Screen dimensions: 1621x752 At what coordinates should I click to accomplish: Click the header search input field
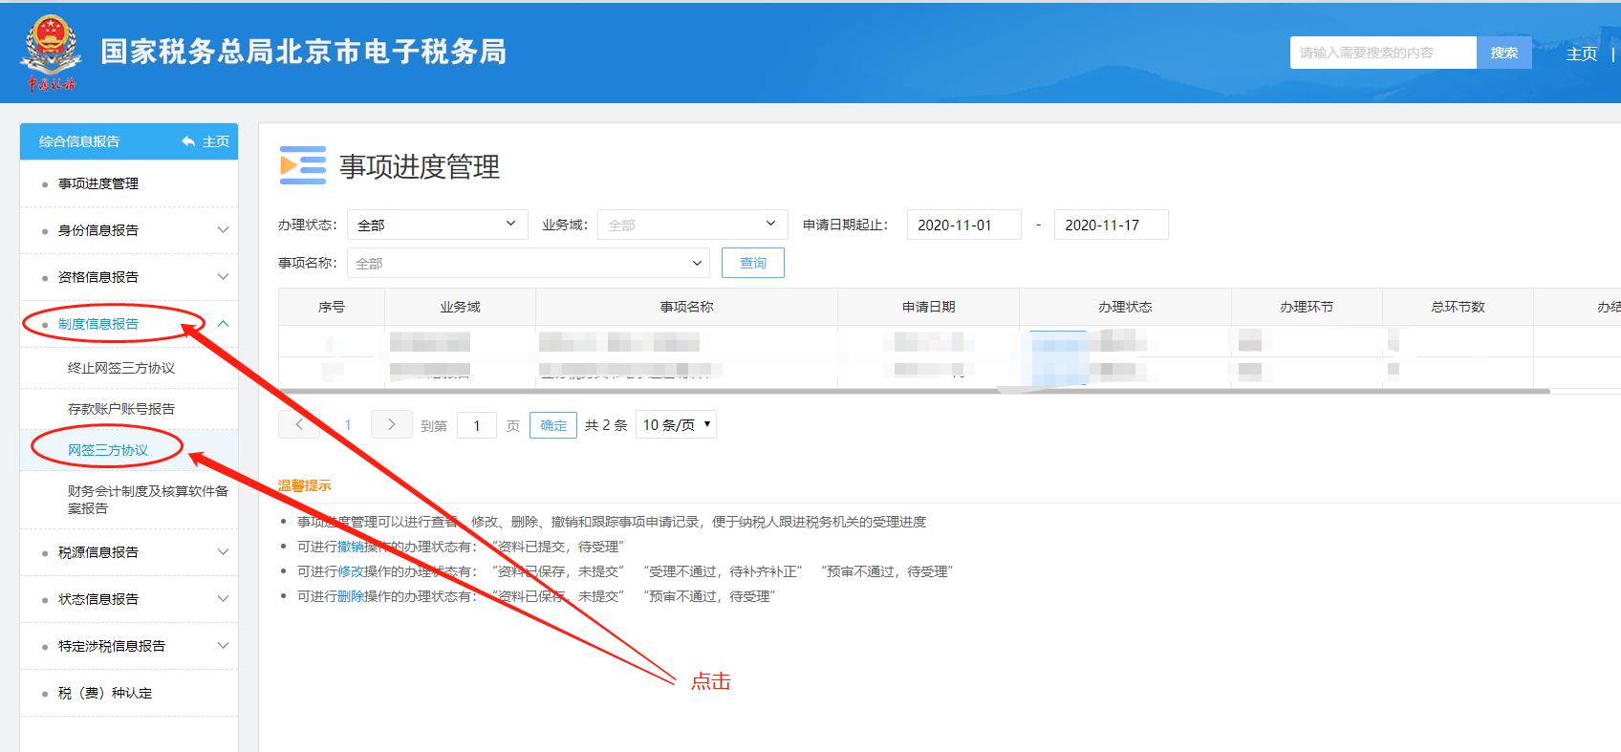coord(1383,53)
